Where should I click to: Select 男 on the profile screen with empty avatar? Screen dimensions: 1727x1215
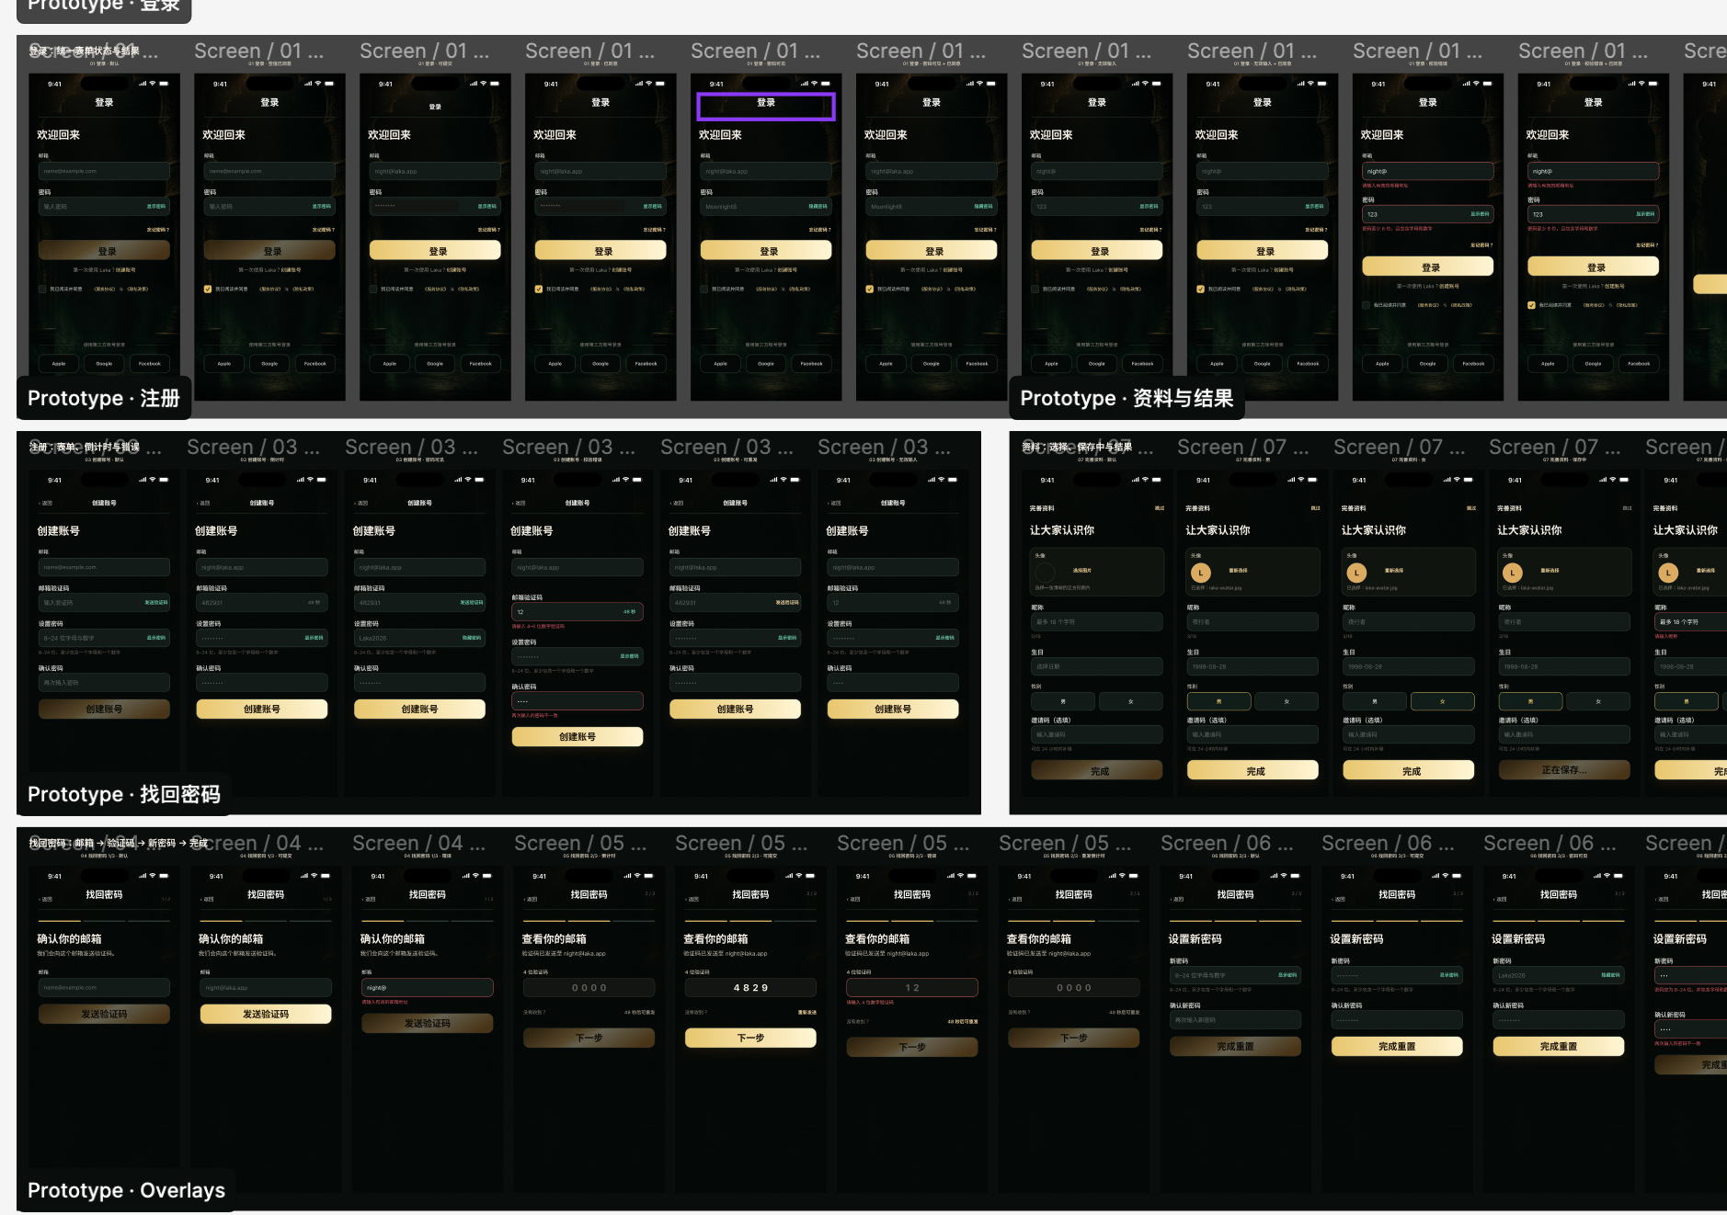click(x=1063, y=701)
